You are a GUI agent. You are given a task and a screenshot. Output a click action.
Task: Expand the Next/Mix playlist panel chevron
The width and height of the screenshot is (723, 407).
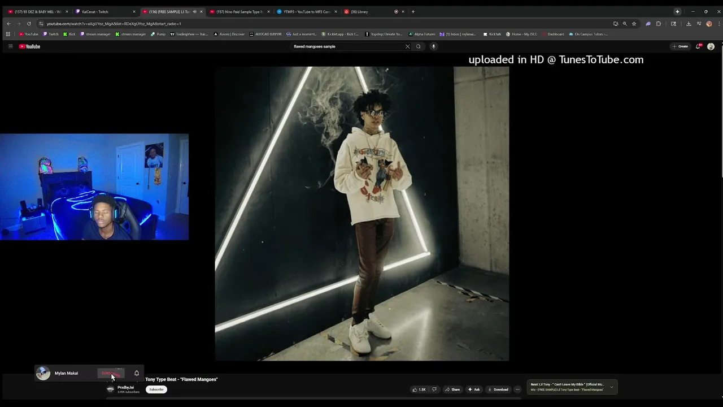[x=611, y=387]
